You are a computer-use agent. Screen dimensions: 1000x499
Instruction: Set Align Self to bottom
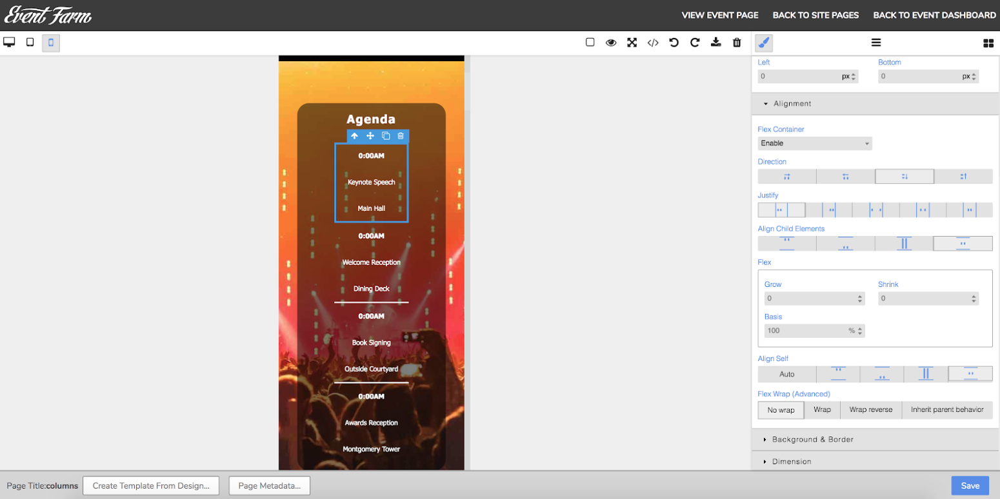click(882, 374)
